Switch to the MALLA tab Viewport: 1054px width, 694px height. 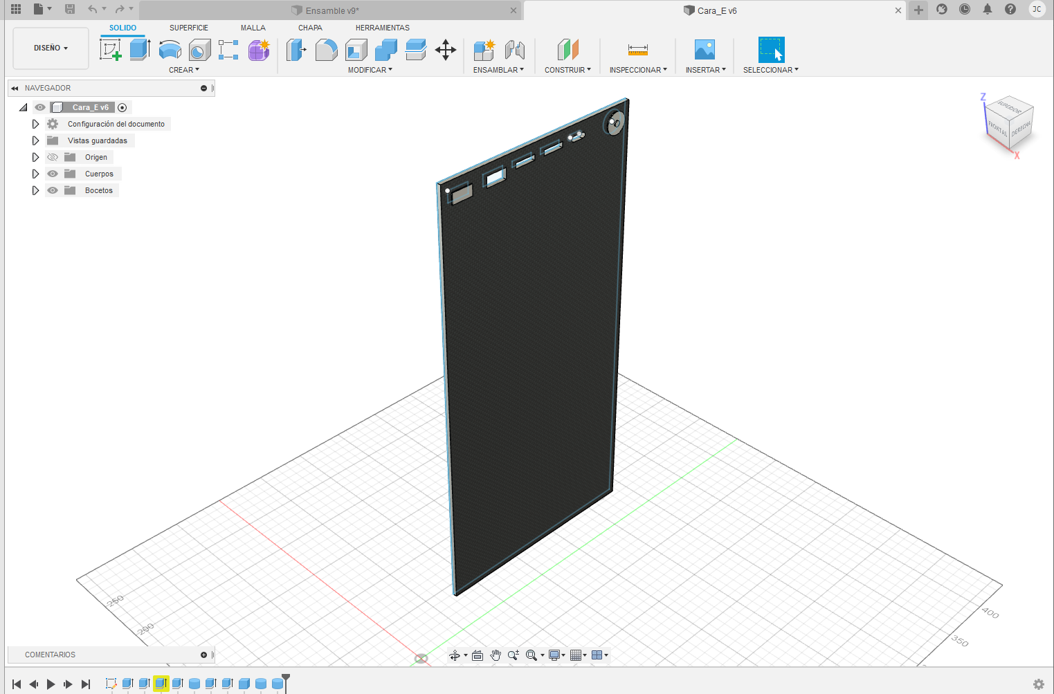point(253,28)
